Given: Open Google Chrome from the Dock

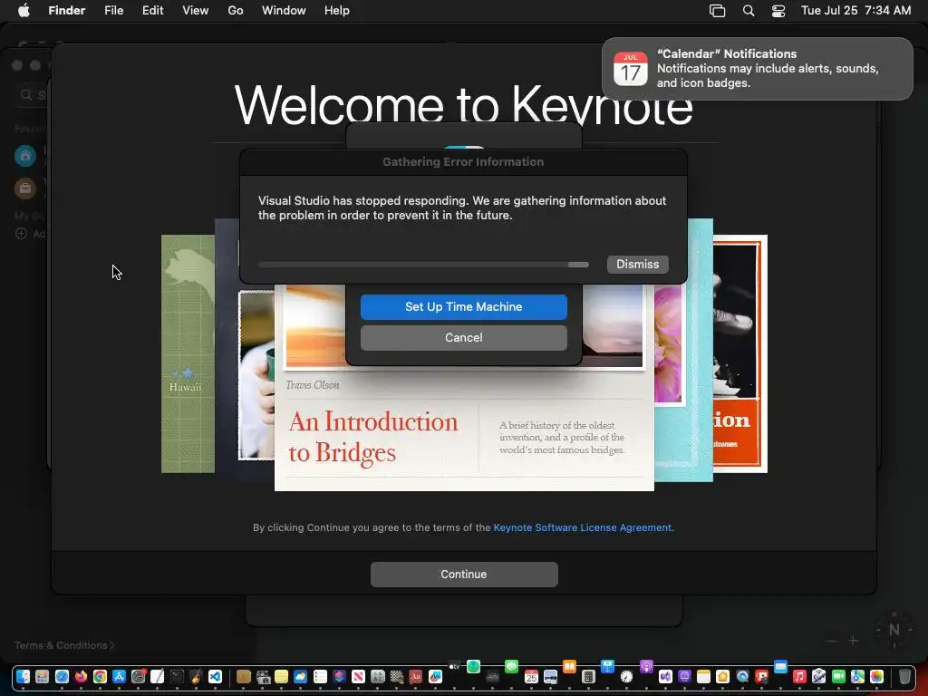Looking at the screenshot, I should (100, 676).
